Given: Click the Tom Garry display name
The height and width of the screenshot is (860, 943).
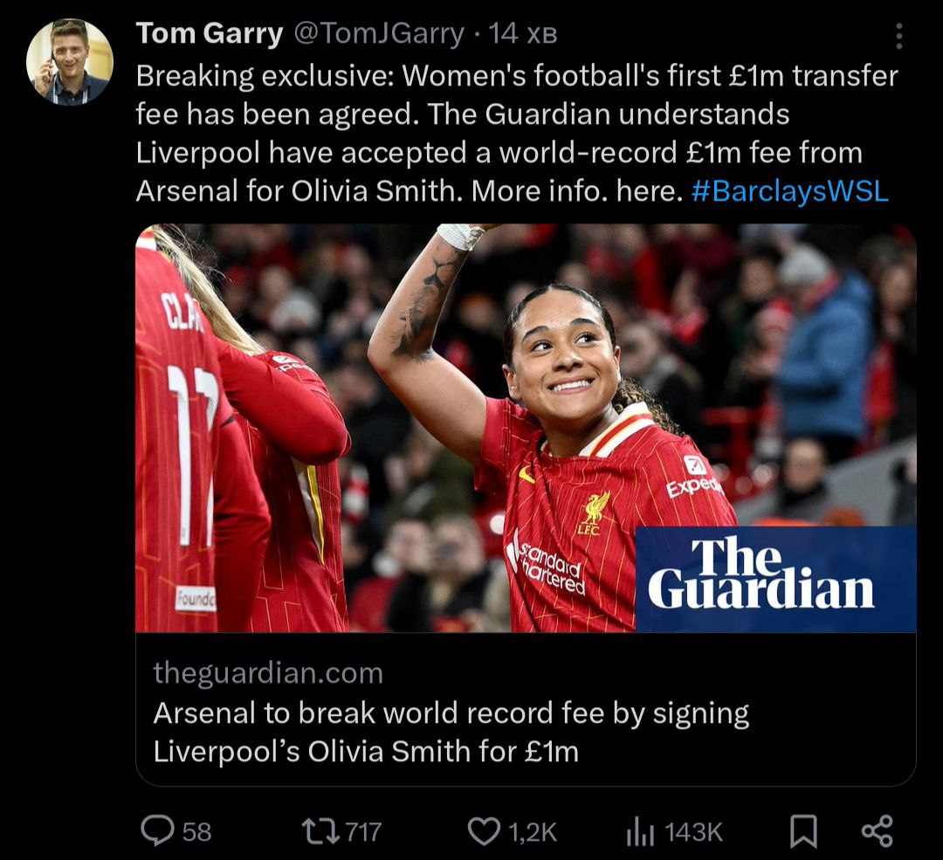Looking at the screenshot, I should pos(210,34).
